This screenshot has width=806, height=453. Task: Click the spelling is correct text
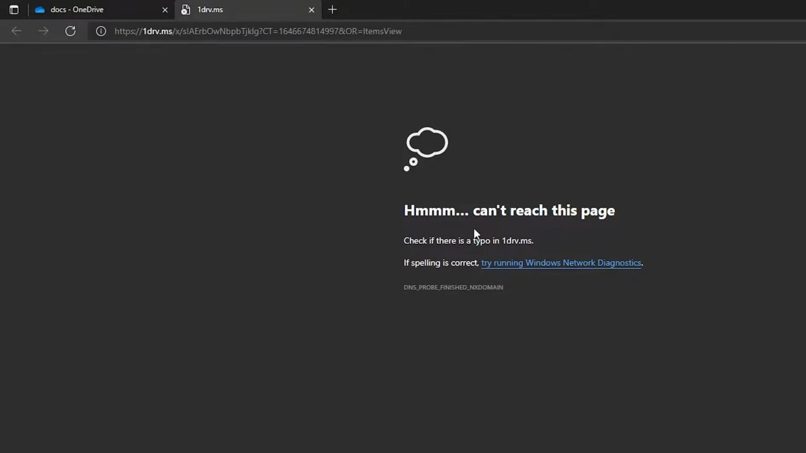(441, 263)
